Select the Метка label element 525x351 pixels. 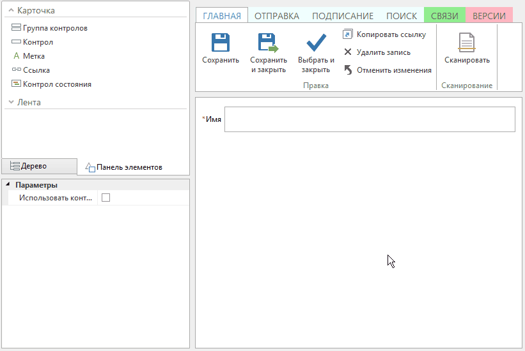[x=33, y=56]
